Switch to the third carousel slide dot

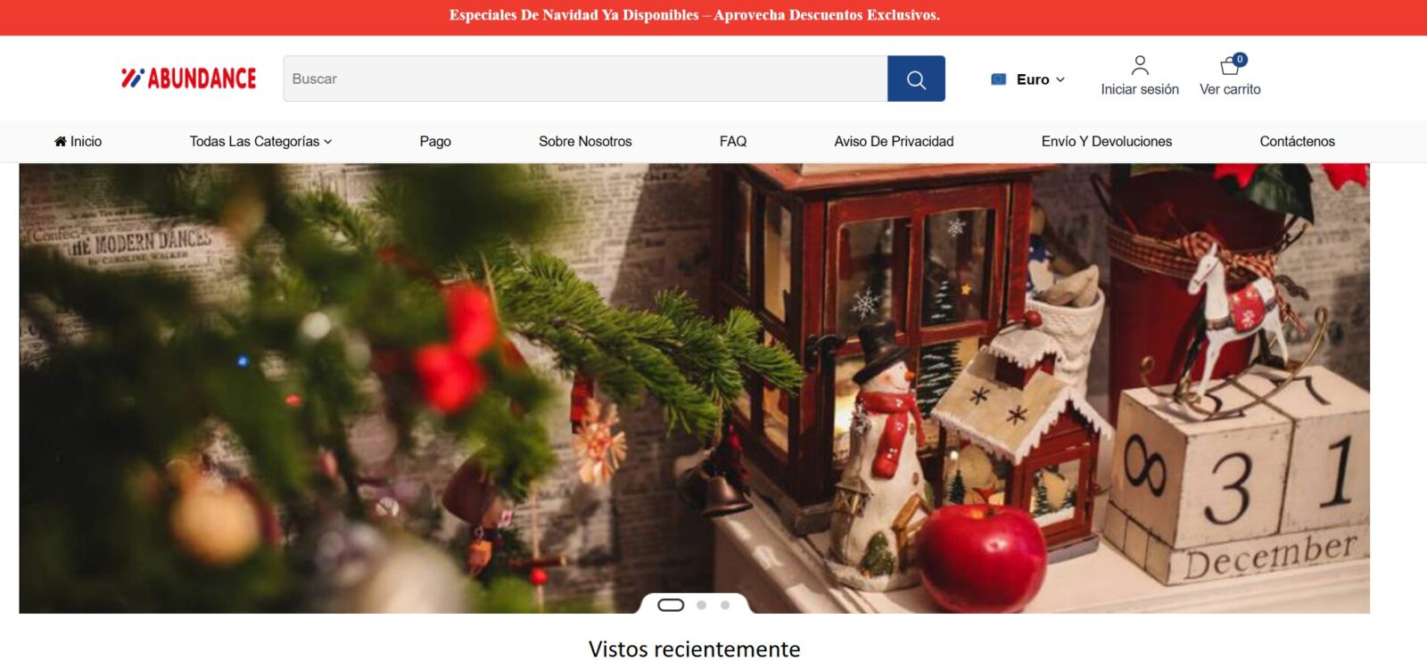725,605
